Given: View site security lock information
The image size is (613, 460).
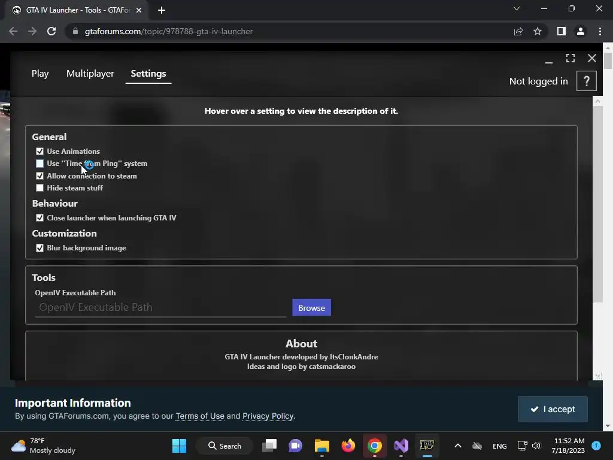Looking at the screenshot, I should coord(75,31).
